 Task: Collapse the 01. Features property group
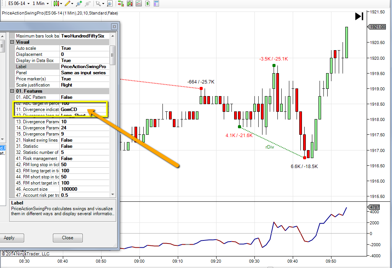tap(12, 91)
